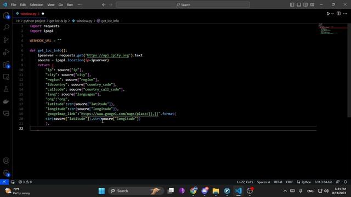Click the ENG language indicator
Image resolution: width=351 pixels, height=197 pixels.
click(x=310, y=191)
